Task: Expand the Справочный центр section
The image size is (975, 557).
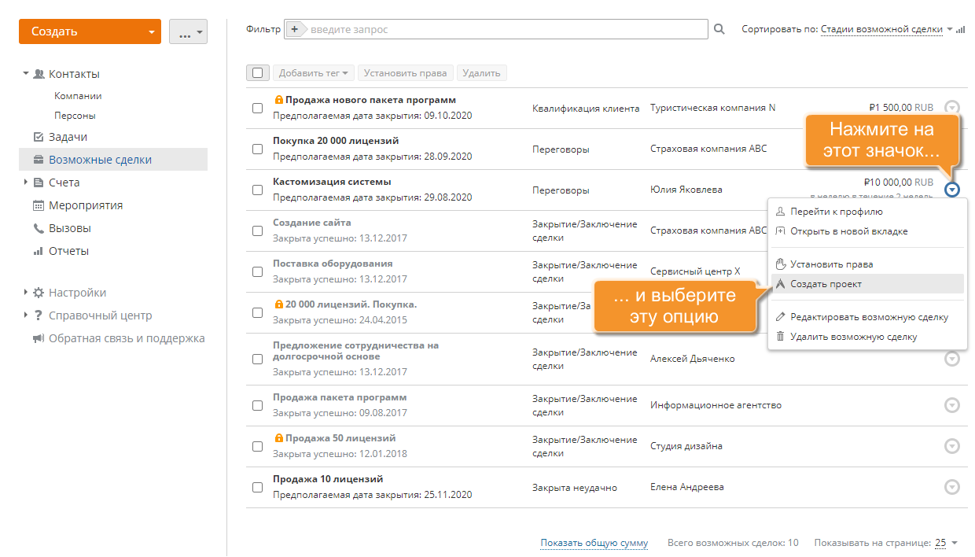Action: [x=26, y=315]
